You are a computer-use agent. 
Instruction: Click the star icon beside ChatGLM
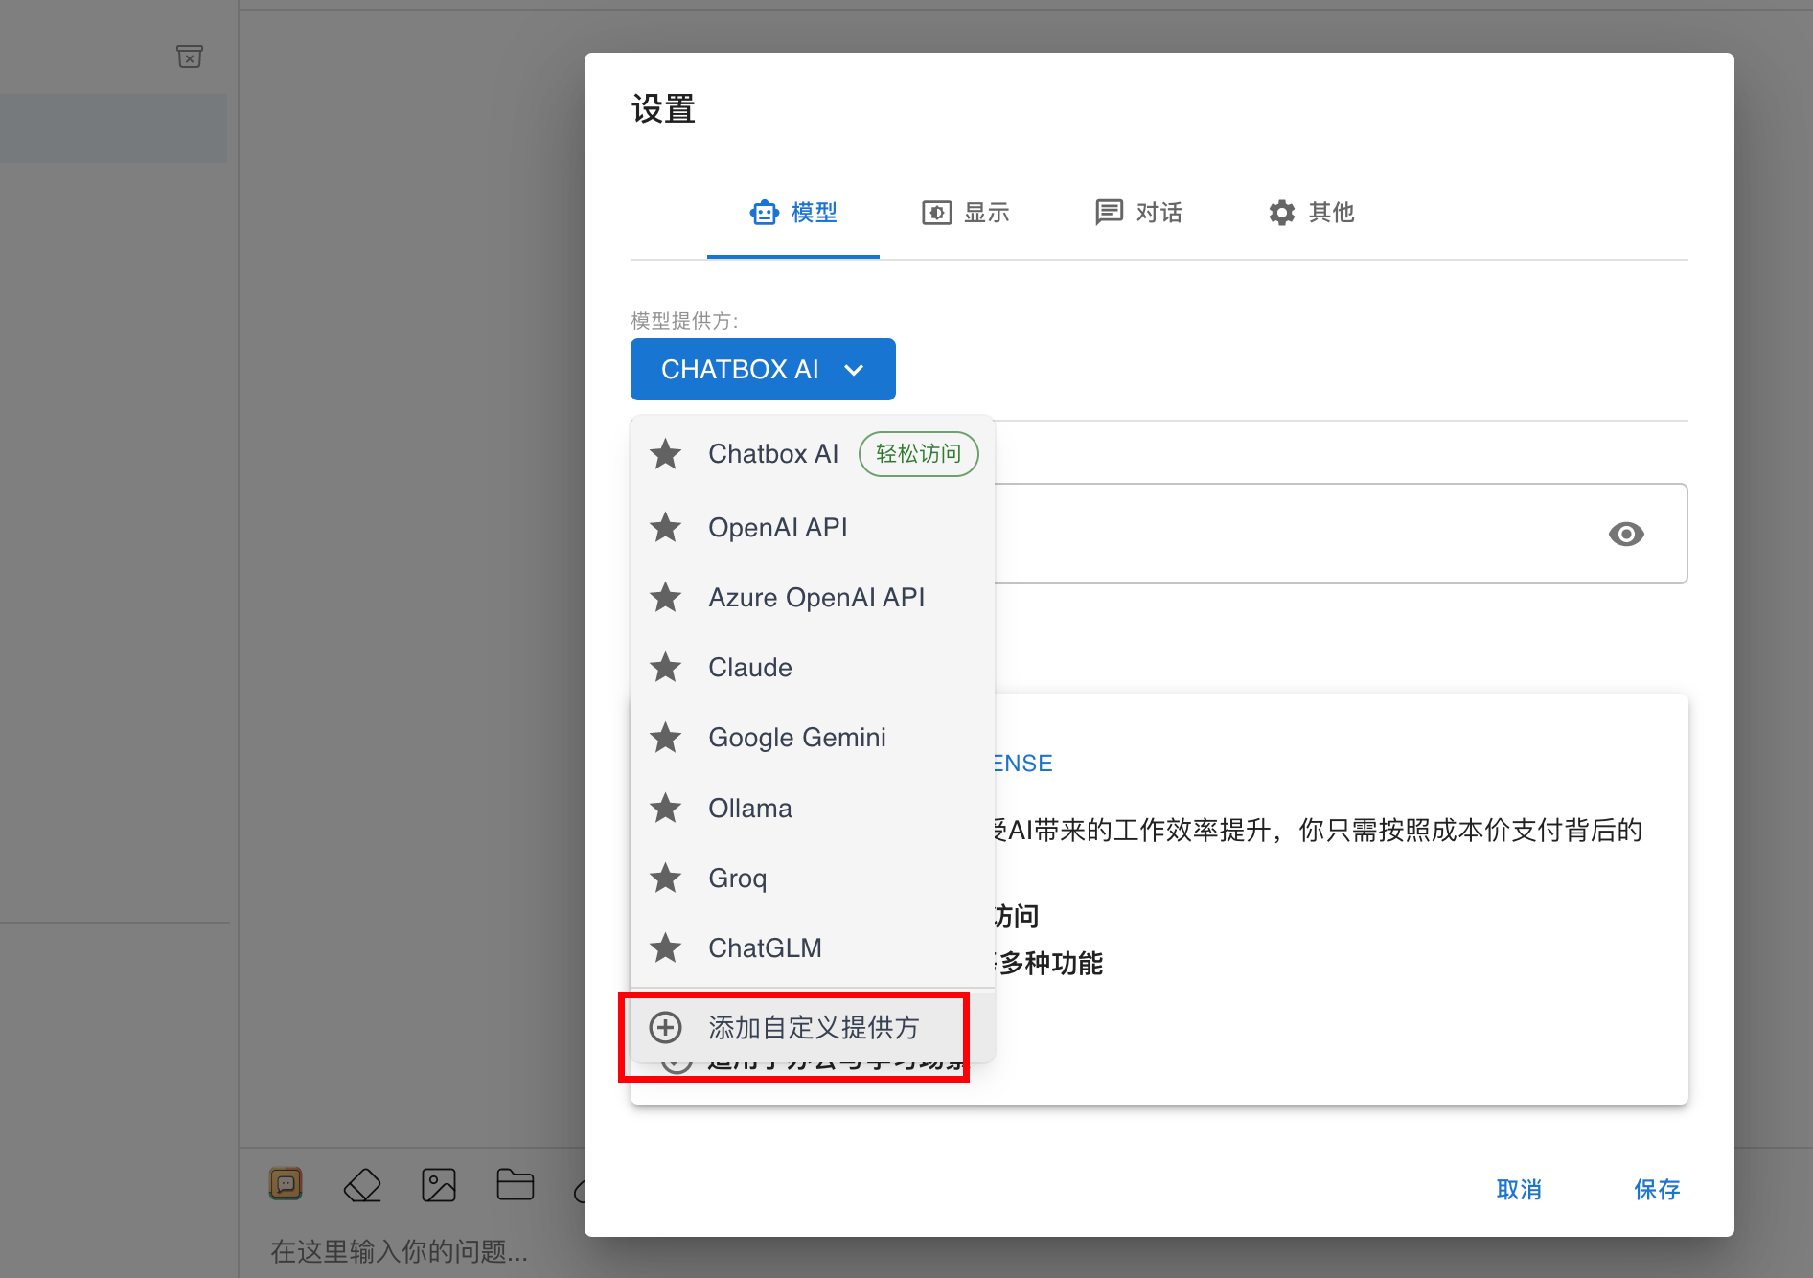[665, 947]
